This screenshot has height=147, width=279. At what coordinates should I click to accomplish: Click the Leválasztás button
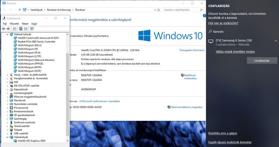(x=262, y=60)
